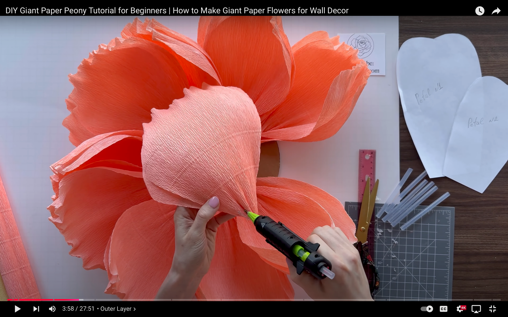Toggle subtitles with the CC button
The width and height of the screenshot is (508, 317).
[444, 309]
